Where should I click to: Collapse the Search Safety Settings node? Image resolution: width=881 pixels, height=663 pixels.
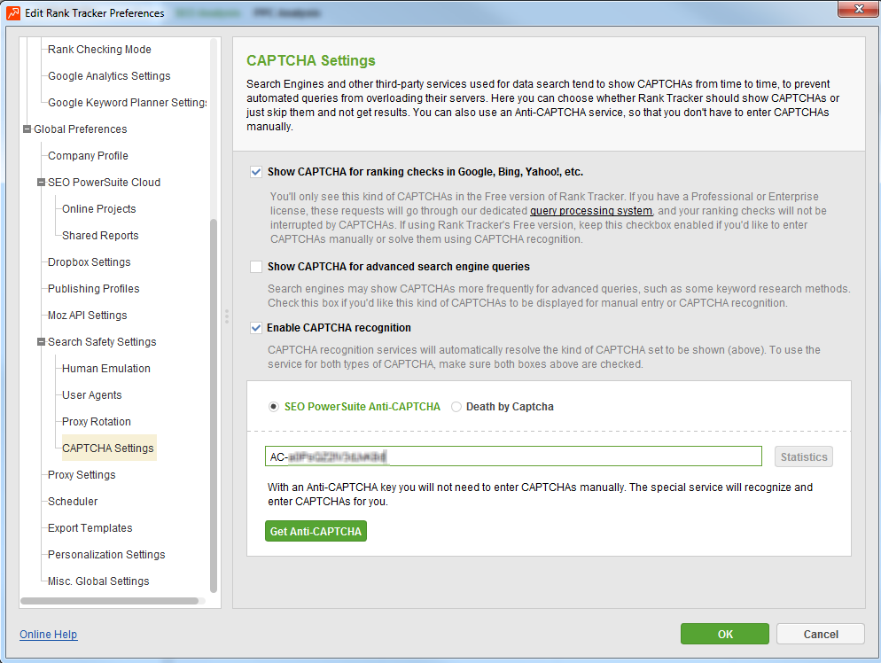(41, 341)
